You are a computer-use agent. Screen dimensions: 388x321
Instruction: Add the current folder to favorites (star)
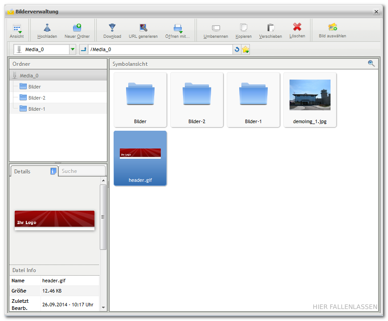tap(245, 50)
